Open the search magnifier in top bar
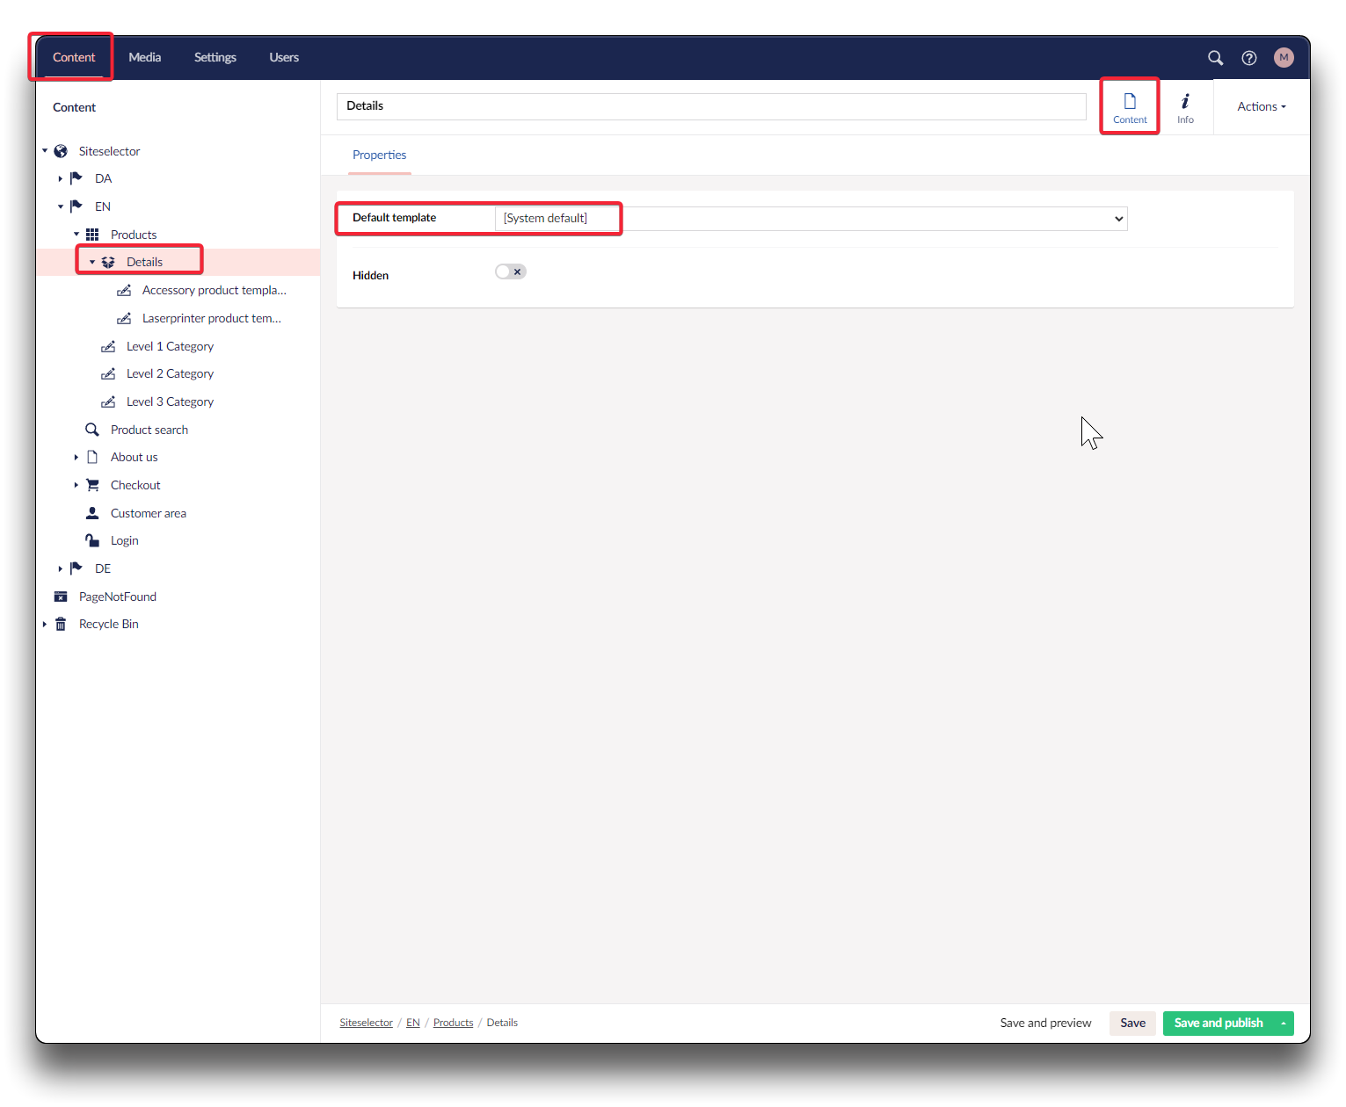Viewport: 1346px width, 1107px height. (x=1215, y=58)
